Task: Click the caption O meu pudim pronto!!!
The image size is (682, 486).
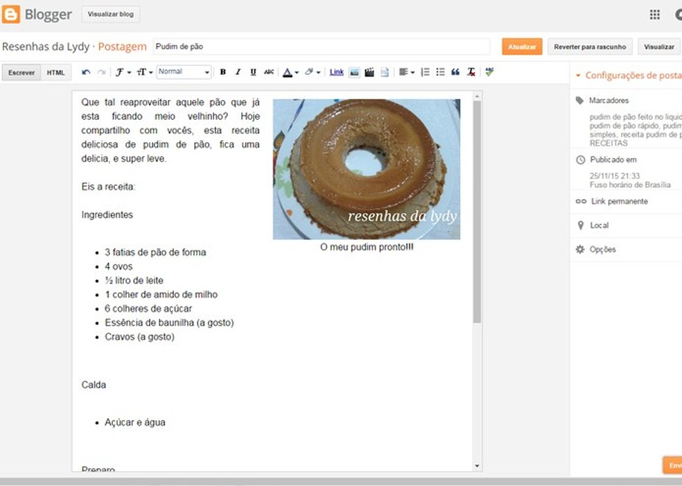Action: pyautogui.click(x=367, y=247)
